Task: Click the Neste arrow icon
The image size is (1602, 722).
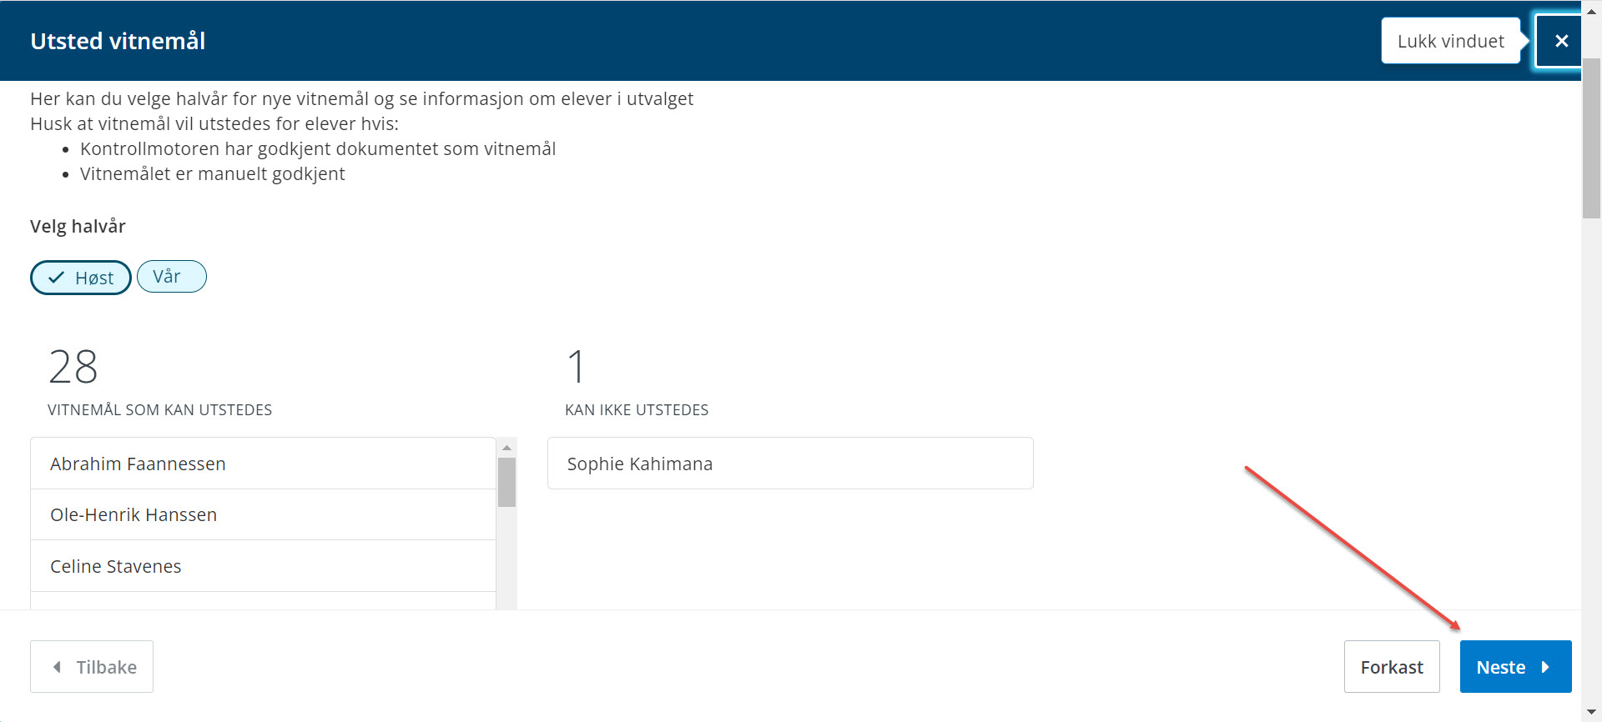Action: [x=1545, y=667]
